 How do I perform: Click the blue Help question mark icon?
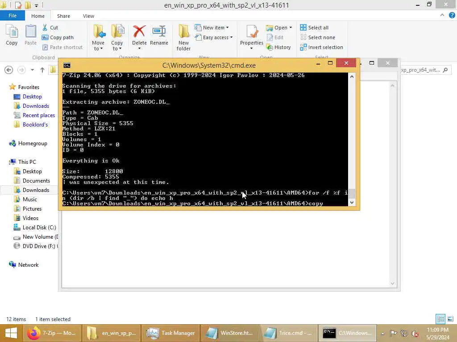(x=452, y=15)
